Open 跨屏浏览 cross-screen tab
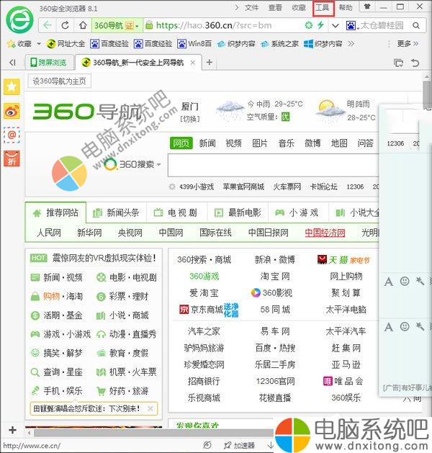 tap(49, 63)
